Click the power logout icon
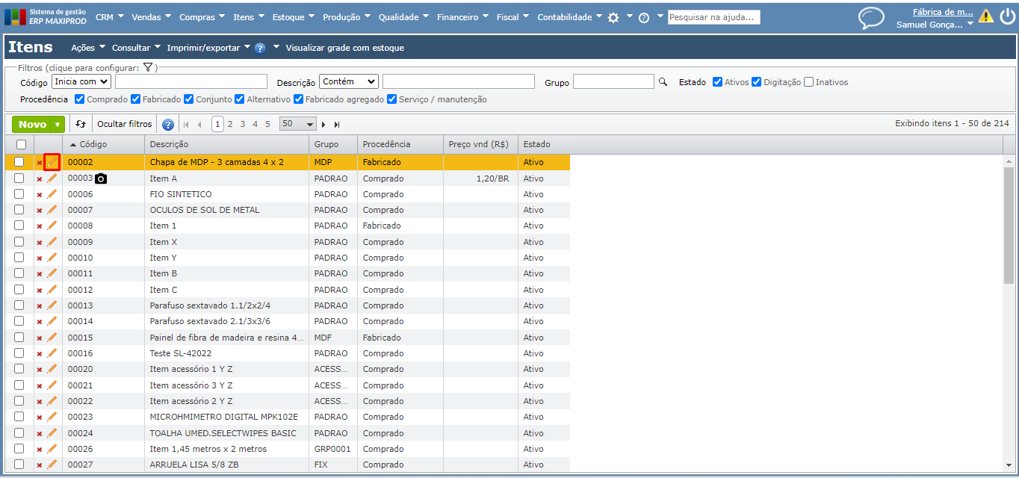This screenshot has width=1019, height=478. [x=1007, y=16]
